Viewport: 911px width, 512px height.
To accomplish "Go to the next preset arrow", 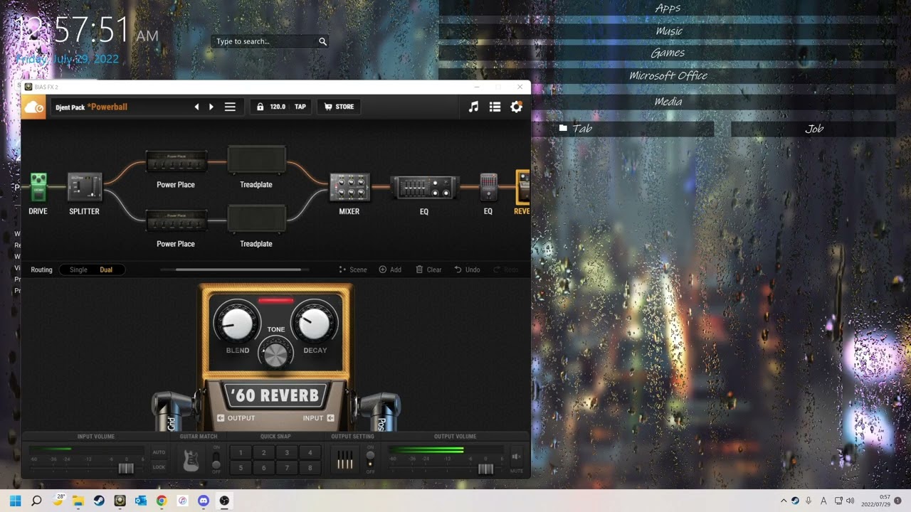I will click(x=211, y=107).
